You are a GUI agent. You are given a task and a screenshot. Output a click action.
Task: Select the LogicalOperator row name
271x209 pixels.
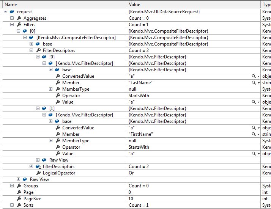pos(59,173)
